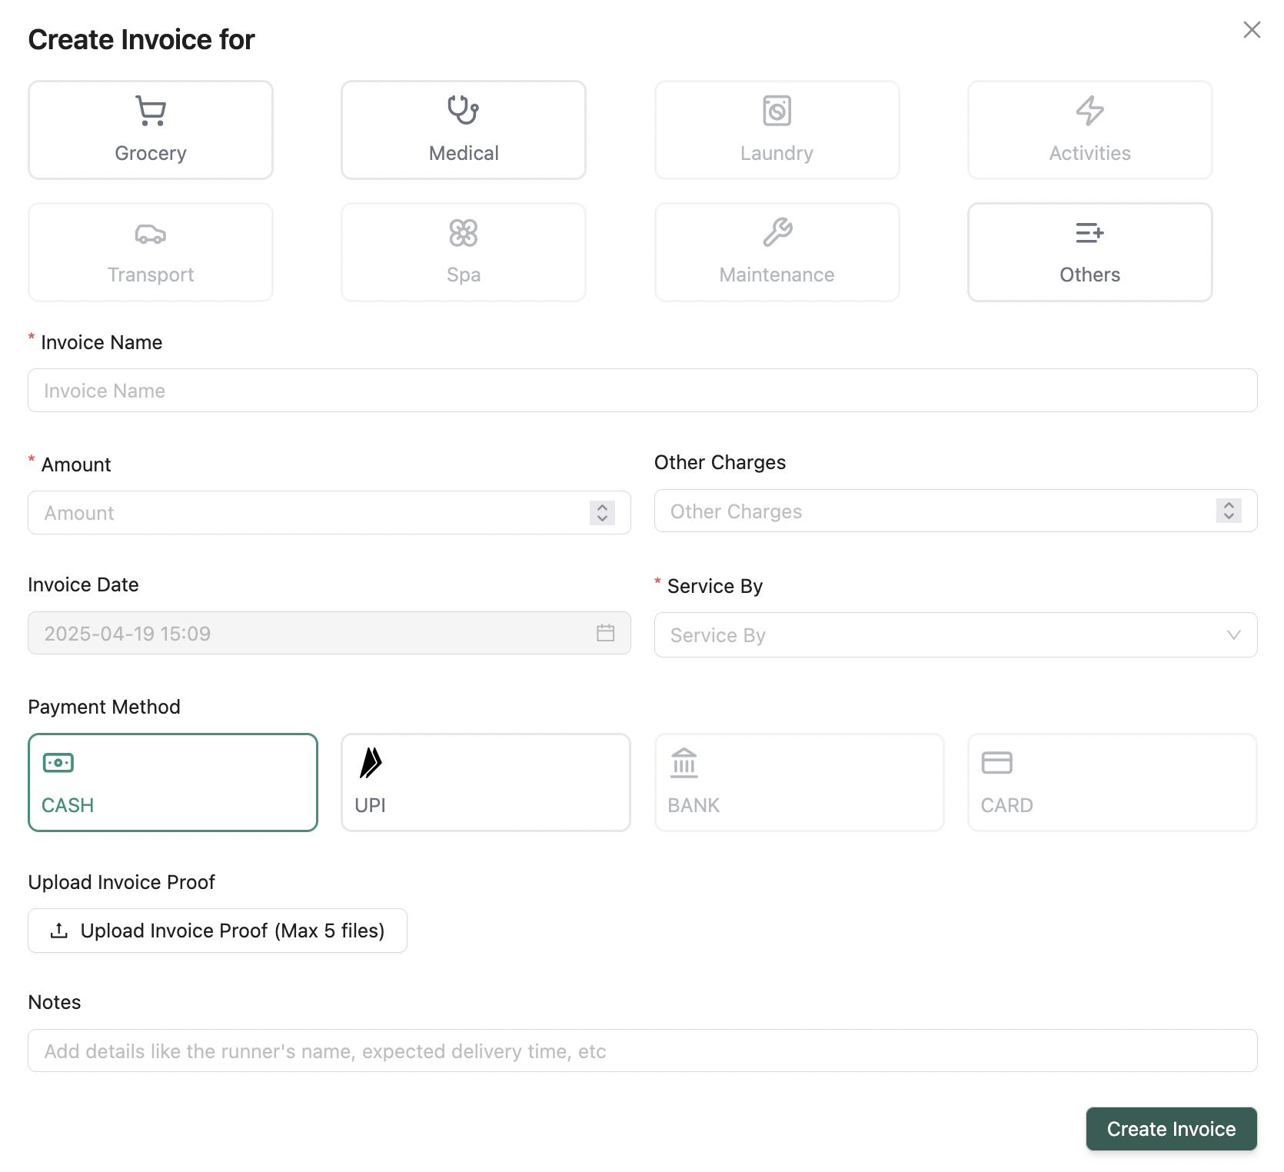This screenshot has height=1172, width=1284.
Task: Switch payment method to UPI
Action: click(x=486, y=782)
